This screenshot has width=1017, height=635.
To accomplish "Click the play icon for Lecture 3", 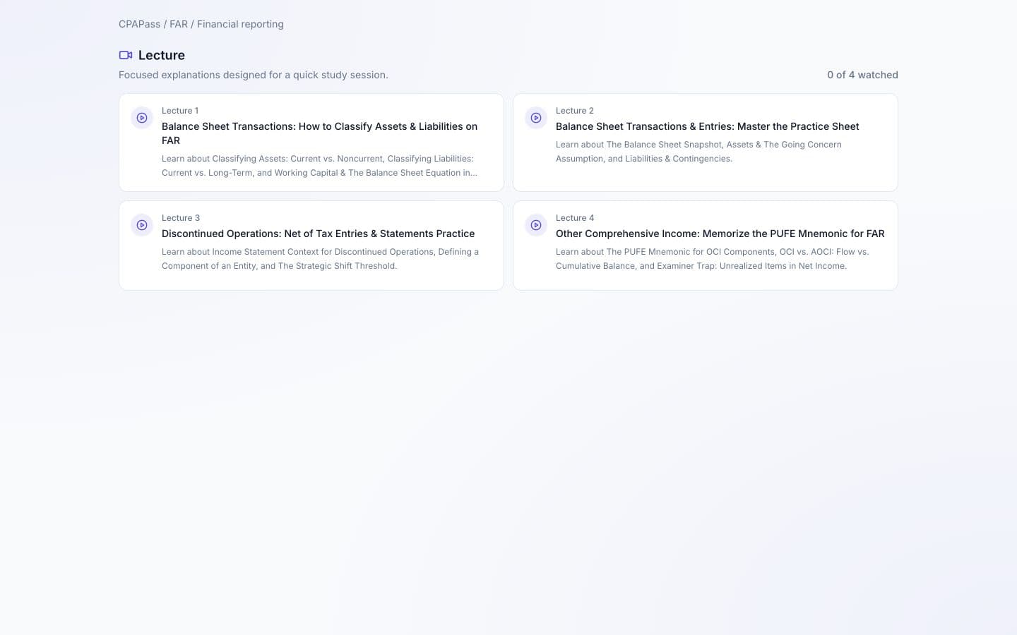I will (142, 225).
